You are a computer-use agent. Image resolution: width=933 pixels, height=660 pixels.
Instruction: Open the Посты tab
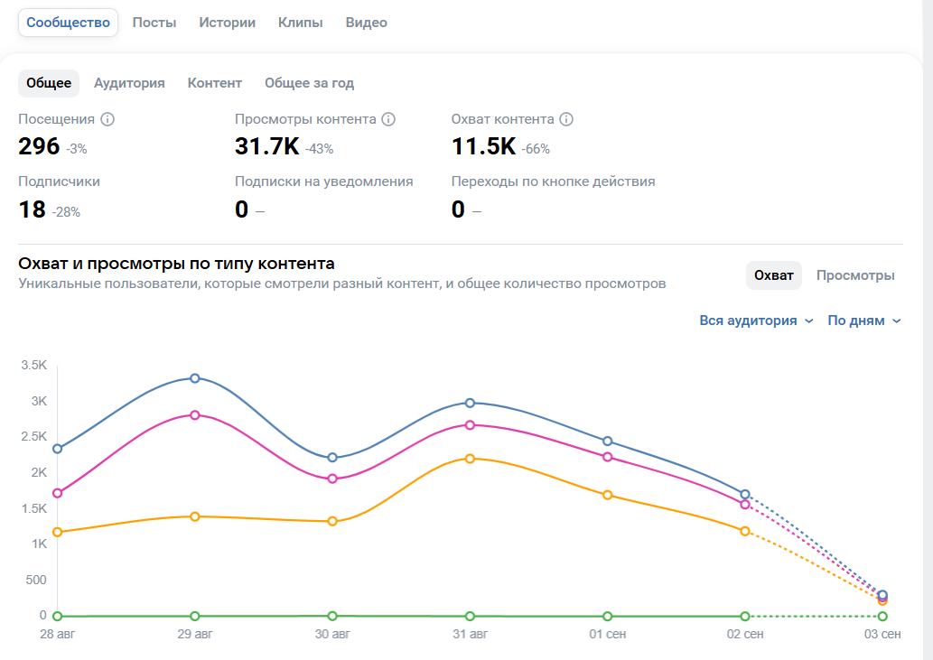154,23
